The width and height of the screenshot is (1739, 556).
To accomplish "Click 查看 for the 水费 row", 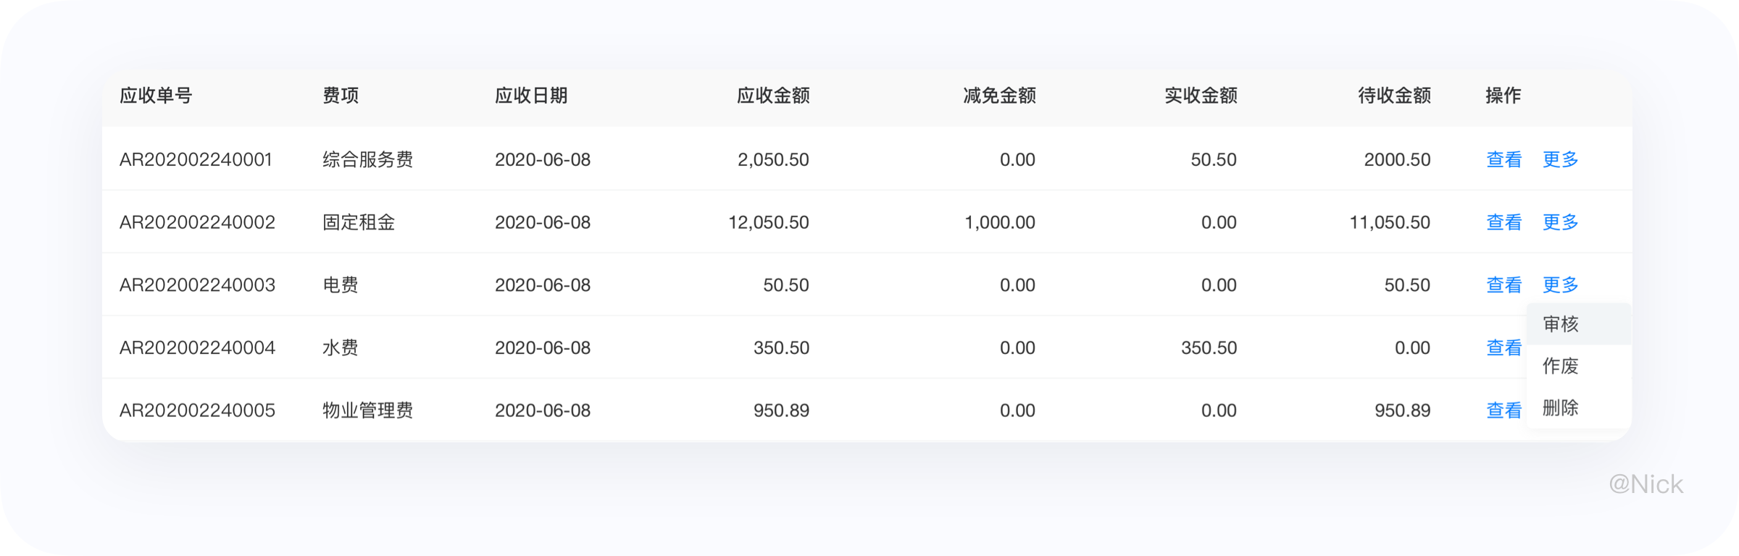I will click(1504, 348).
